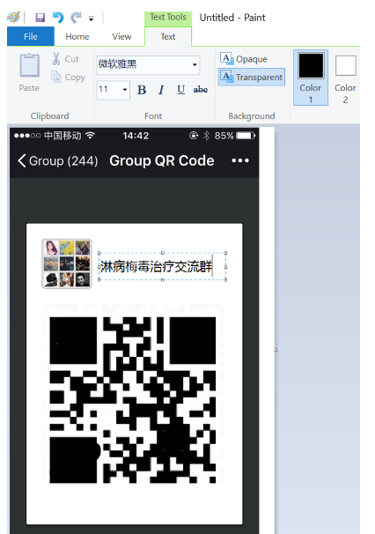Screen dimensions: 375x534
Task: Click the Paint application icon in title bar
Action: [x=13, y=17]
